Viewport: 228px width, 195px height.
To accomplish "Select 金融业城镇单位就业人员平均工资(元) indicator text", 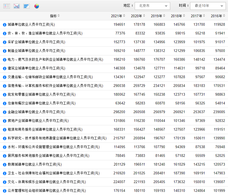I will pyautogui.click(x=36, y=112).
